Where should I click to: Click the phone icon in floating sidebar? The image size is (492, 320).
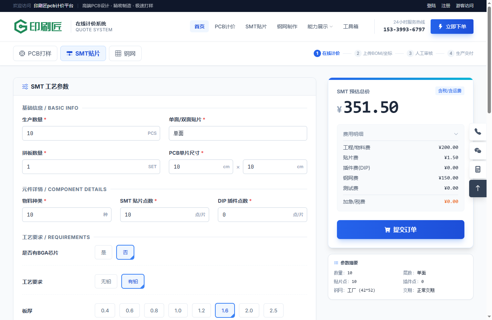pos(477,132)
